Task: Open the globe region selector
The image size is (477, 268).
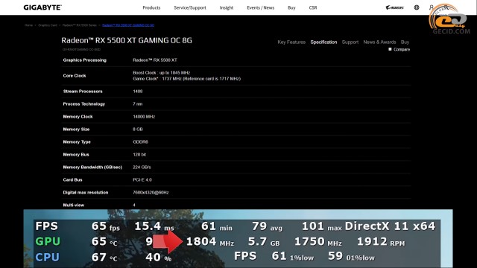Action: click(x=417, y=7)
